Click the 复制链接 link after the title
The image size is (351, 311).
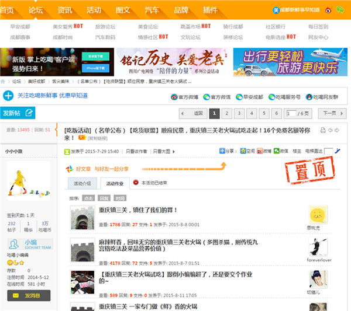pos(97,138)
